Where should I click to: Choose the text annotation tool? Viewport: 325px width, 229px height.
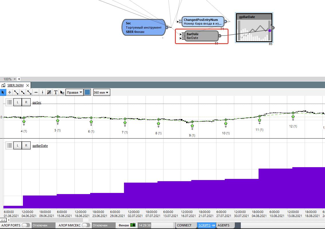(56, 92)
